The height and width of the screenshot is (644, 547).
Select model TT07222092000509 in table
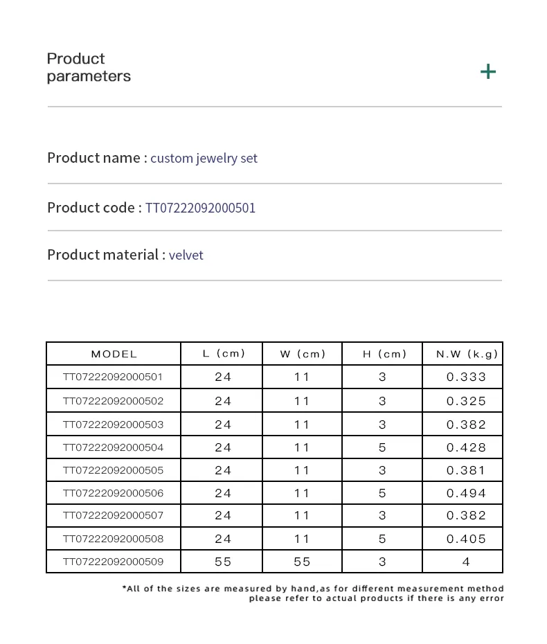coord(113,562)
